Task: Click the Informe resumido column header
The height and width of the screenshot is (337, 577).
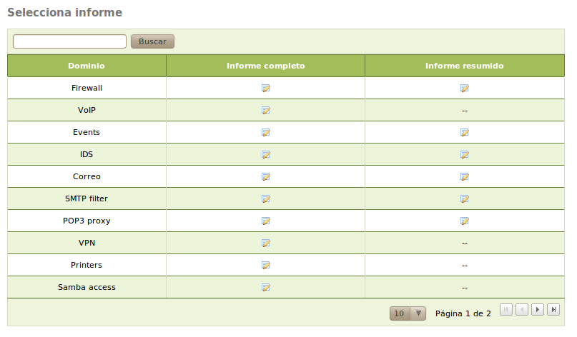Action: [464, 66]
